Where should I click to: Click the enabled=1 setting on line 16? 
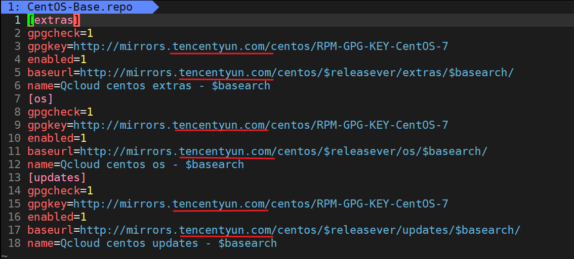pos(57,217)
